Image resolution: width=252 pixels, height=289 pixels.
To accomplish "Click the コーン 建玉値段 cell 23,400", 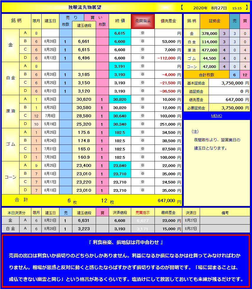I will pyautogui.click(x=84, y=166).
